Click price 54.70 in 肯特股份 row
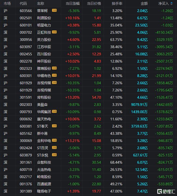The height and width of the screenshot is (196, 177). click(96, 97)
